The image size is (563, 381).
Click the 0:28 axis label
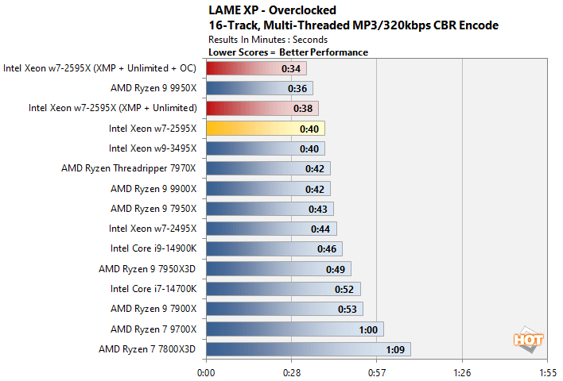tap(292, 373)
